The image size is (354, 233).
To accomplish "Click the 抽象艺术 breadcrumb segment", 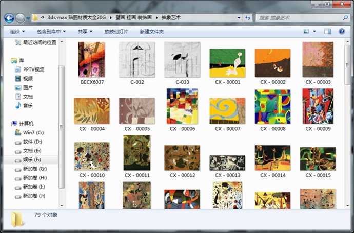I will click(x=171, y=17).
